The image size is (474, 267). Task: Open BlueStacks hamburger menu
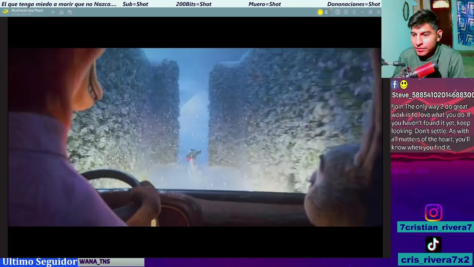point(354,12)
